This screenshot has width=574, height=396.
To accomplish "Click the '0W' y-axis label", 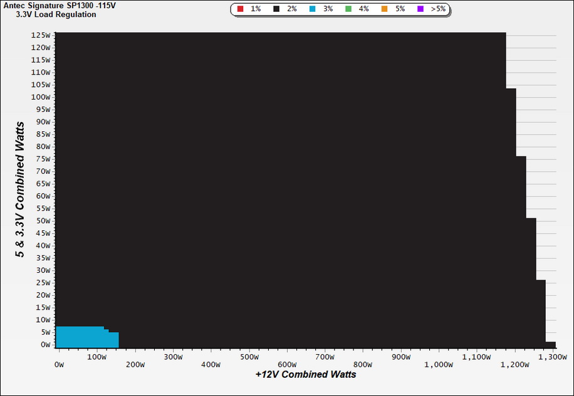I will (x=45, y=345).
